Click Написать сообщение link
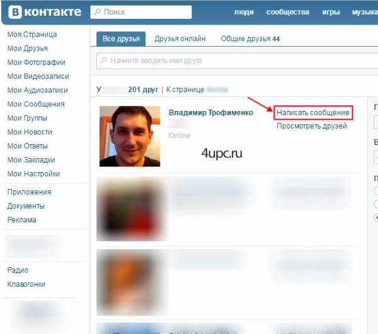The image size is (378, 334). pos(313,113)
